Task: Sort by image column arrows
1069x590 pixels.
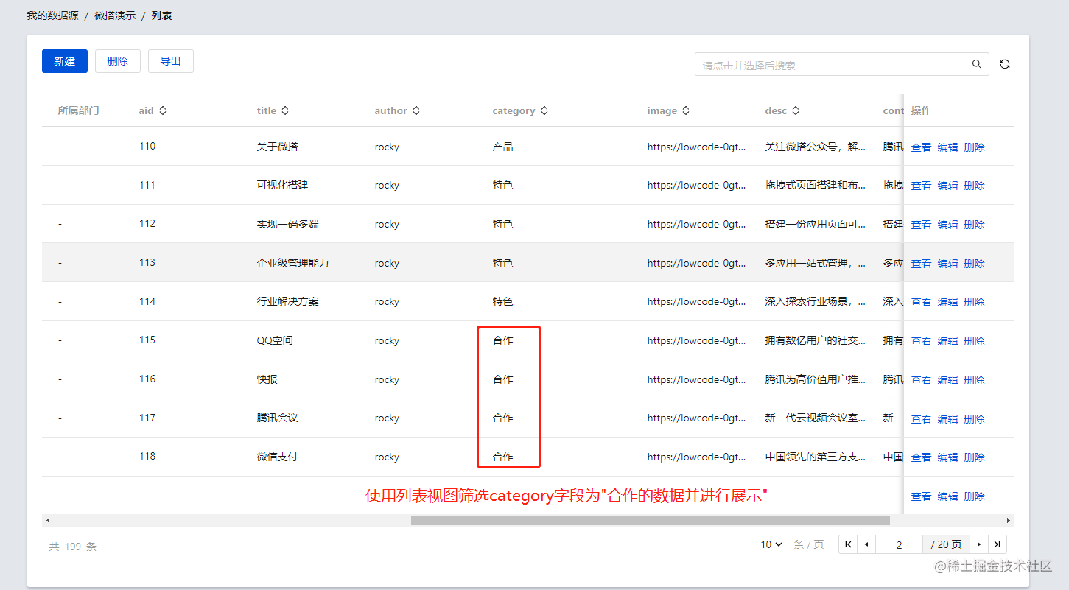Action: pyautogui.click(x=686, y=110)
